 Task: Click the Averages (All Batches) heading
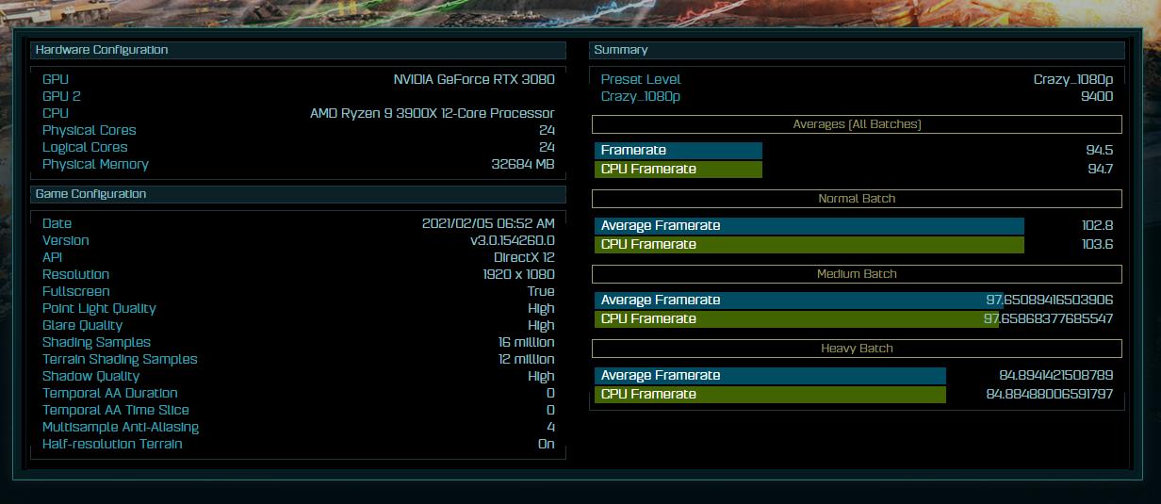pos(857,124)
